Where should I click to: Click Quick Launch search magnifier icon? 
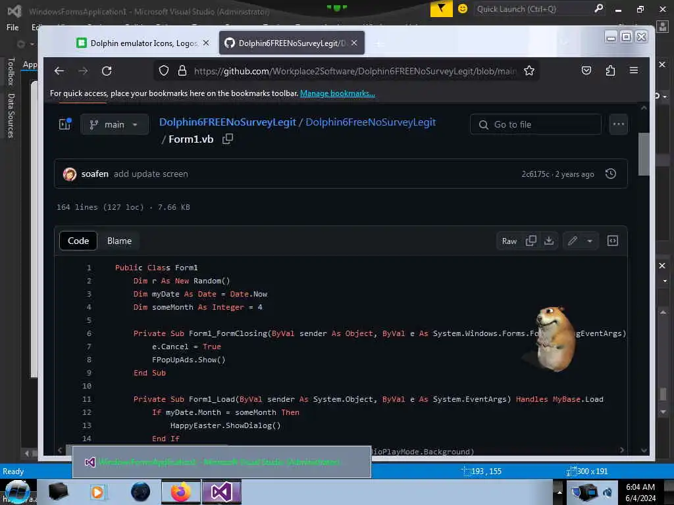coord(598,9)
